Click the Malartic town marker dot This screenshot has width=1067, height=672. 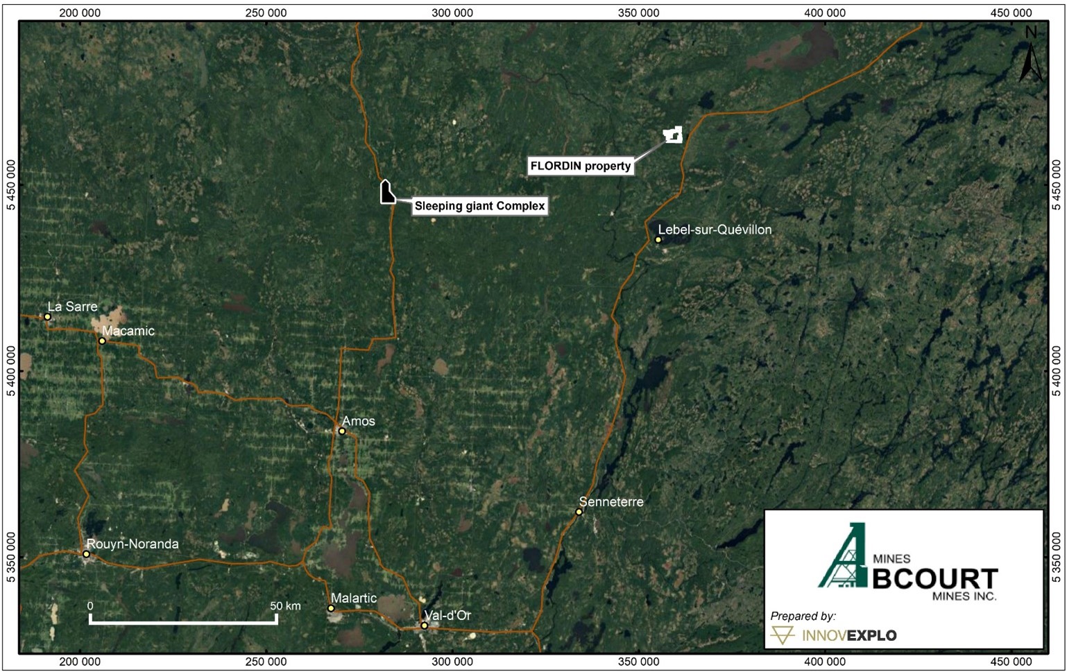331,608
